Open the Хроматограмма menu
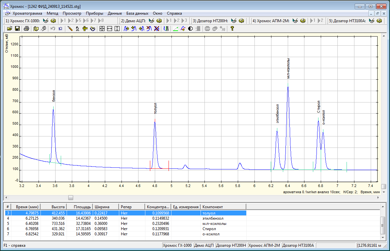This screenshot has height=251, width=390. coord(27,13)
